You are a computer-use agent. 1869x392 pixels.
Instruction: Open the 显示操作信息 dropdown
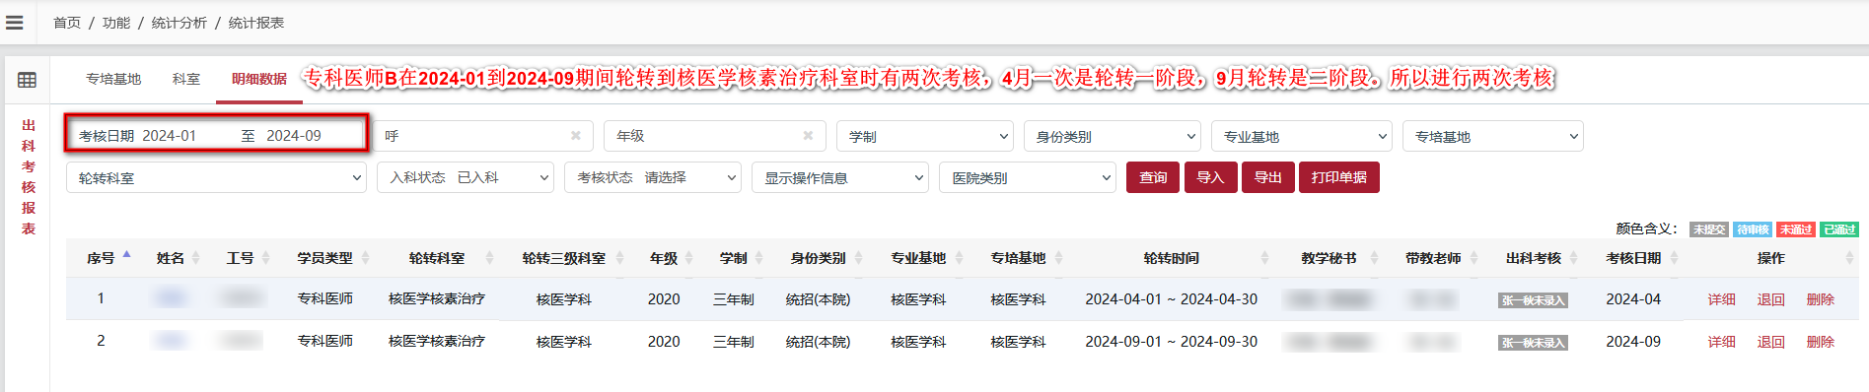click(x=840, y=177)
